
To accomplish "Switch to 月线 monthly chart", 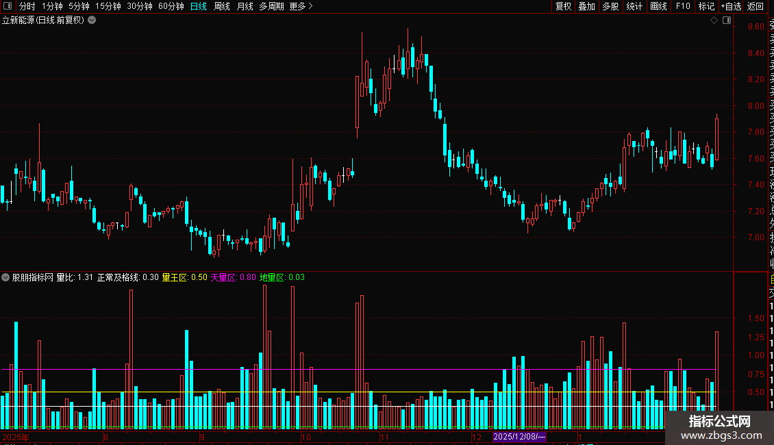I will point(245,6).
